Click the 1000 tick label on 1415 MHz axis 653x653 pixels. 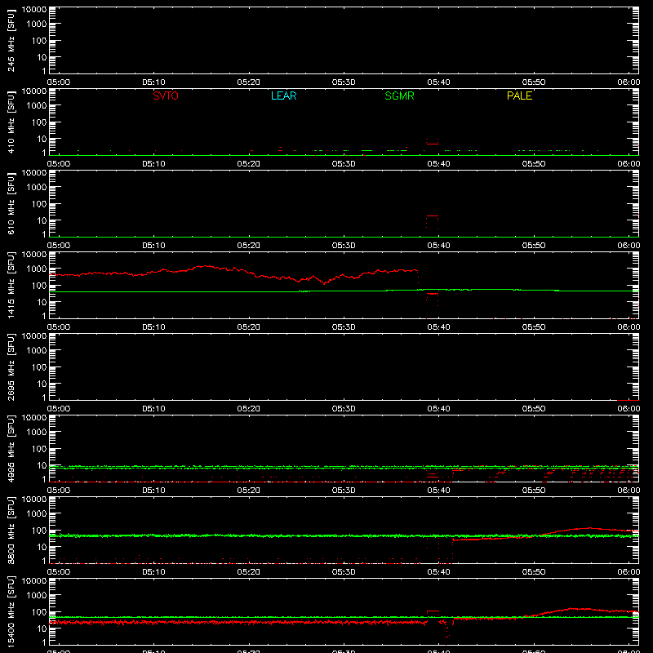click(37, 269)
